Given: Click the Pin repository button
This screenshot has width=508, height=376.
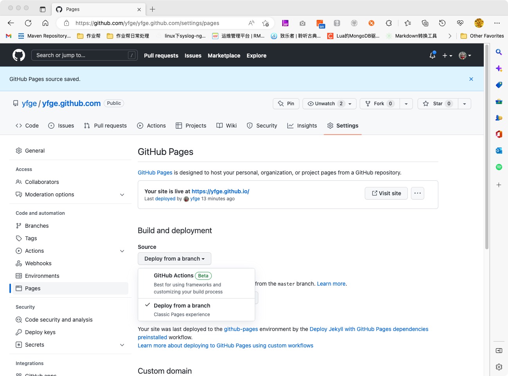Looking at the screenshot, I should point(286,104).
